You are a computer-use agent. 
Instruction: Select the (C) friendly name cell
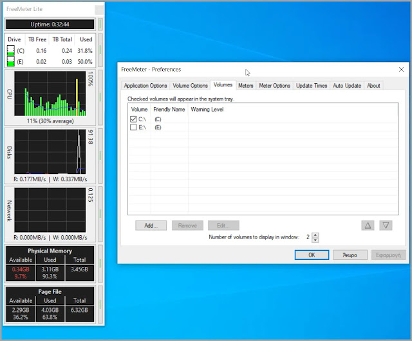(x=158, y=119)
